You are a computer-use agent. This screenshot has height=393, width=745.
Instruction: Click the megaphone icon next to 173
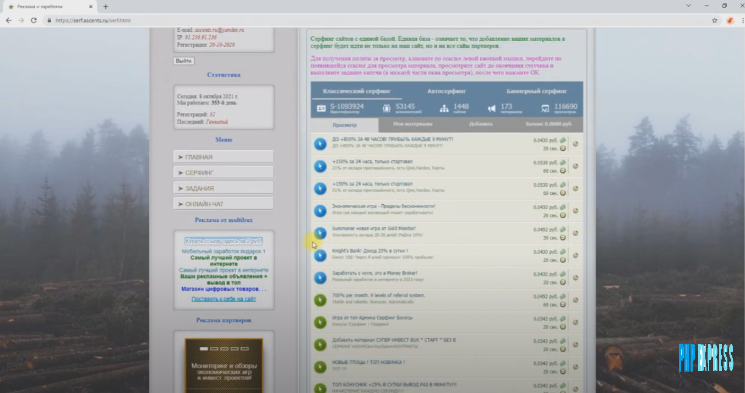coord(492,108)
